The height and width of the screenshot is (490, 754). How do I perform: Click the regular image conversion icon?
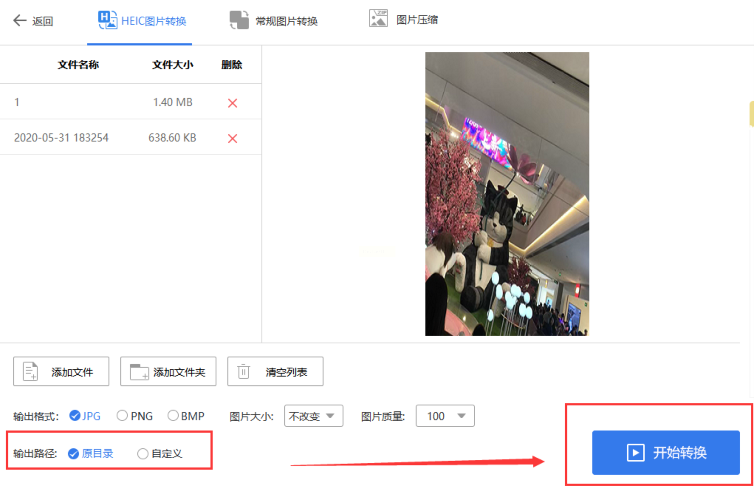[x=239, y=20]
